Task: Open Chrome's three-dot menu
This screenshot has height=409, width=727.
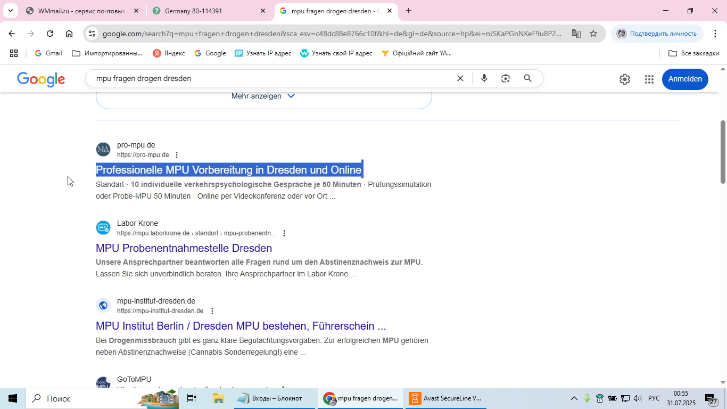Action: pos(715,34)
